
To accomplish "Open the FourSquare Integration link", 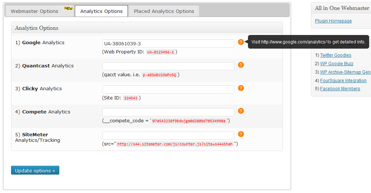I will point(343,81).
